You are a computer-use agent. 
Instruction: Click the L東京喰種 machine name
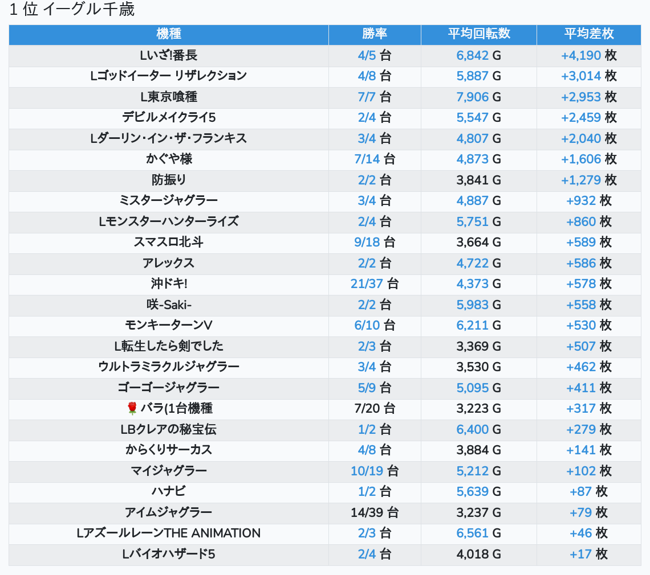pyautogui.click(x=169, y=97)
